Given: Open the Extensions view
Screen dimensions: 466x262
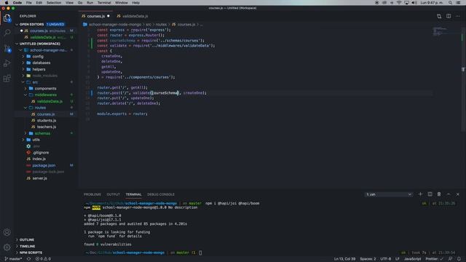Looking at the screenshot, I should pyautogui.click(x=7, y=78).
